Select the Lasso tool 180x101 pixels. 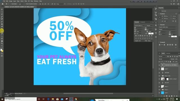[2, 14]
